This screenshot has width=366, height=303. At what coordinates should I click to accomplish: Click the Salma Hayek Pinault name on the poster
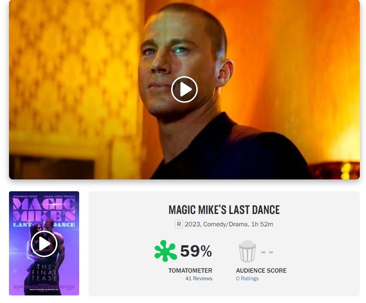click(59, 196)
